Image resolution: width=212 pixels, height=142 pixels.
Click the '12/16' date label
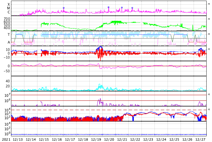57,140
